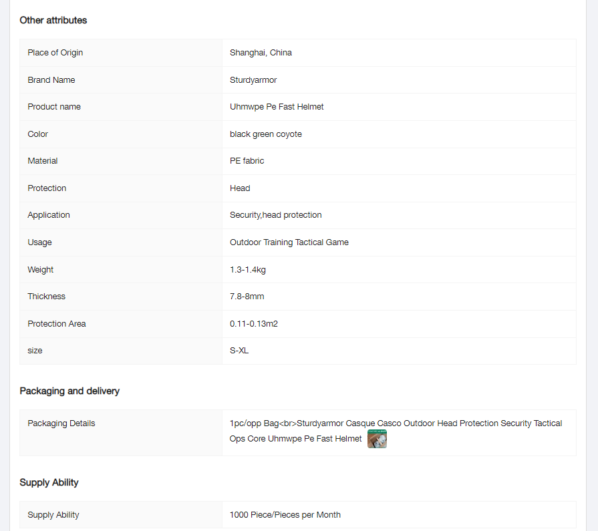Select the "black green coyote" color value
The height and width of the screenshot is (531, 598).
(x=266, y=134)
